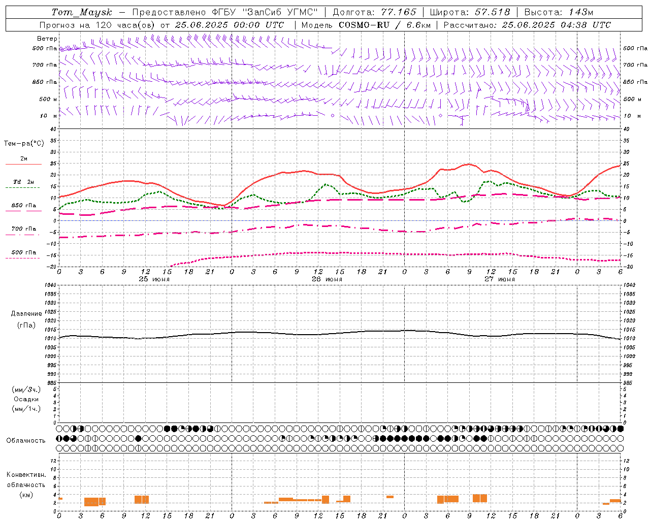Select the (мм/1ч.) precipitation unit label
650x520 pixels.
pos(26,409)
